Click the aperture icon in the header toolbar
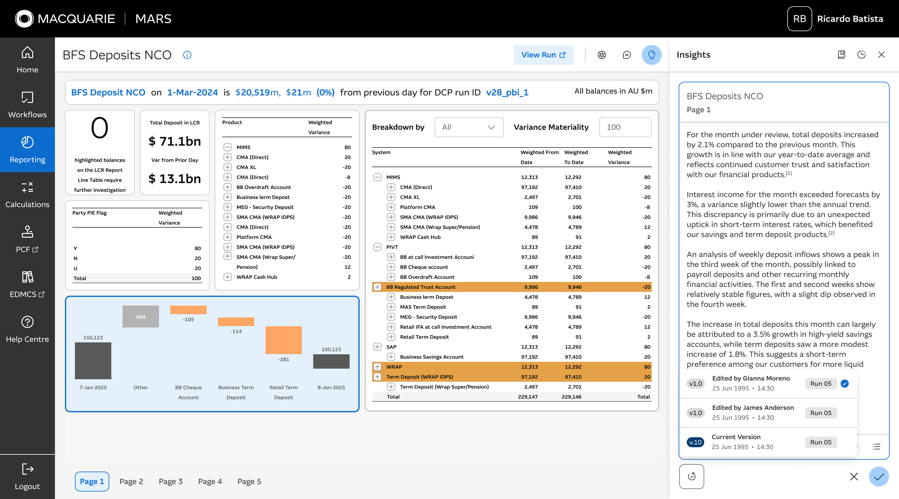 602,55
